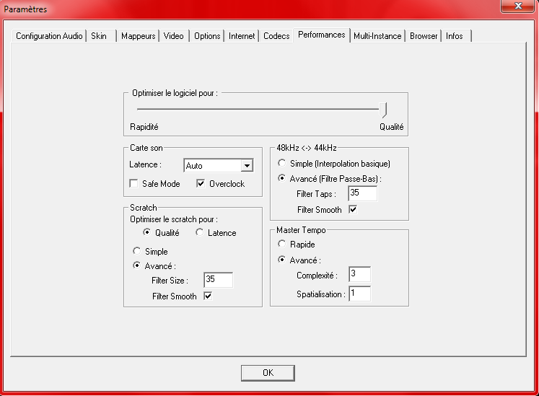Image resolution: width=539 pixels, height=396 pixels.
Task: Go to the Codecs tab
Action: pos(276,36)
